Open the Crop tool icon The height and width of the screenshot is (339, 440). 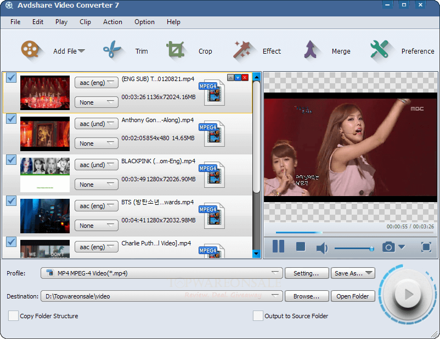pyautogui.click(x=176, y=50)
